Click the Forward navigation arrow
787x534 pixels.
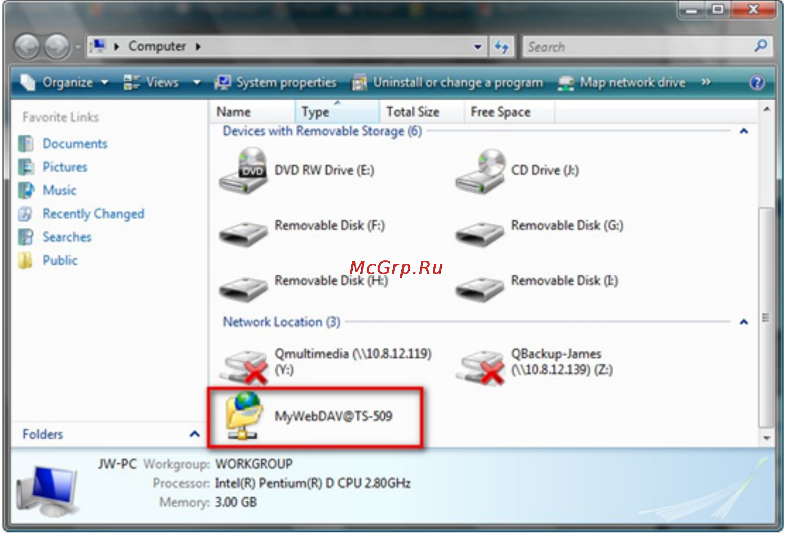tap(57, 47)
